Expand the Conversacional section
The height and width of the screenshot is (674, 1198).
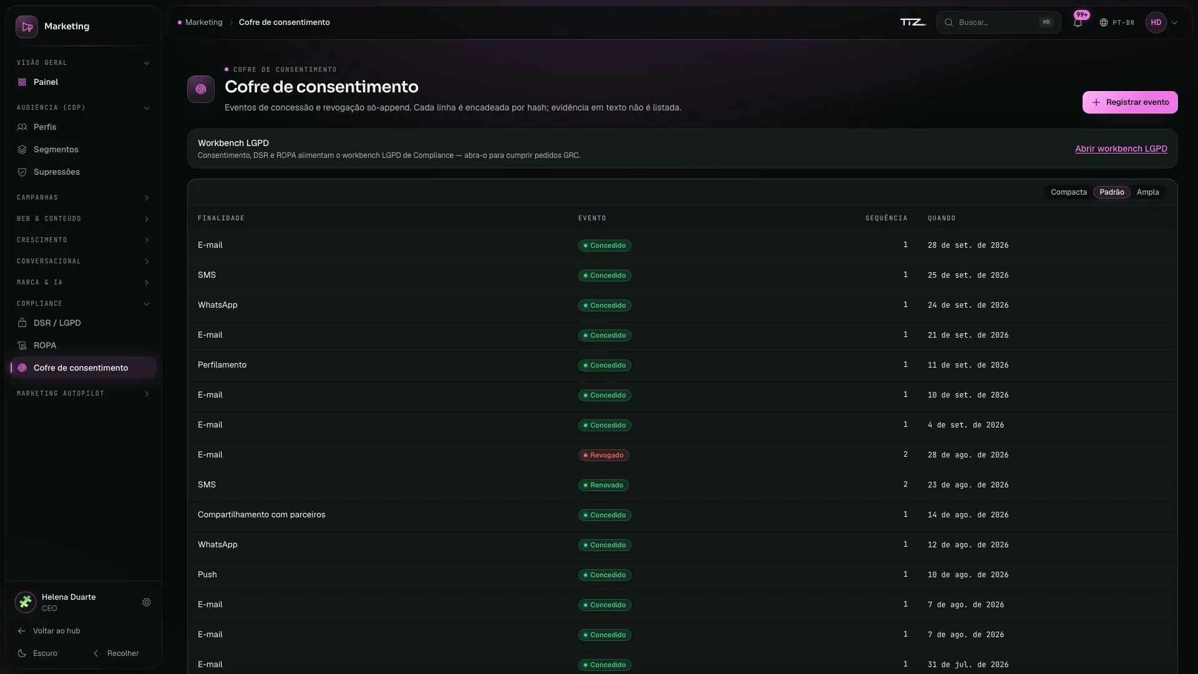84,261
